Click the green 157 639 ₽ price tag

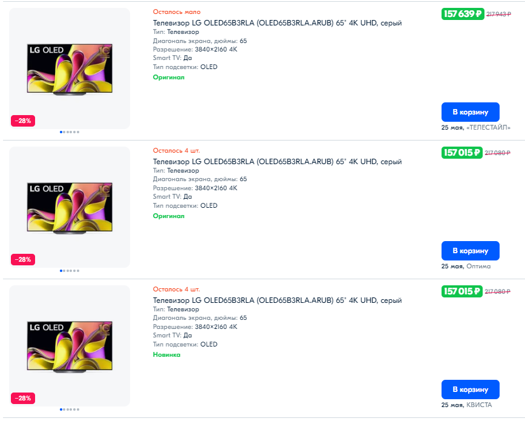463,14
